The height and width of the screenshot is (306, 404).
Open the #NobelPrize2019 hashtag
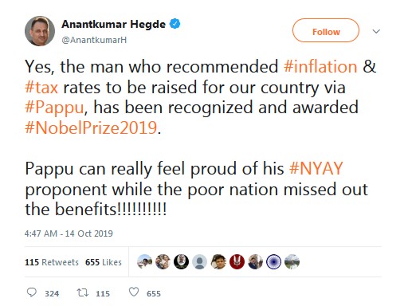coord(91,127)
